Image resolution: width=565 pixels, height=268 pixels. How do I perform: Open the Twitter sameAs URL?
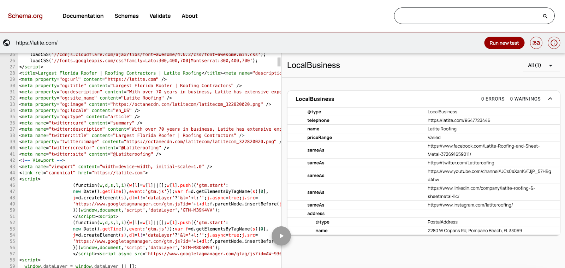pos(461,163)
